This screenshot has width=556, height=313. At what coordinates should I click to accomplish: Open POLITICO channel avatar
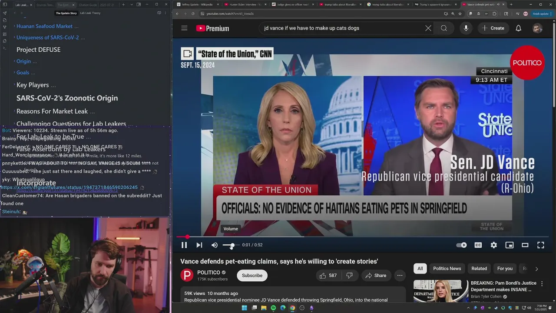click(x=187, y=276)
